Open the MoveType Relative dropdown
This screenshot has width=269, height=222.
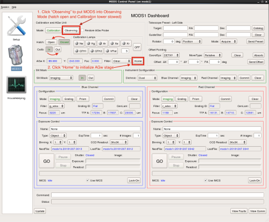tap(213, 55)
